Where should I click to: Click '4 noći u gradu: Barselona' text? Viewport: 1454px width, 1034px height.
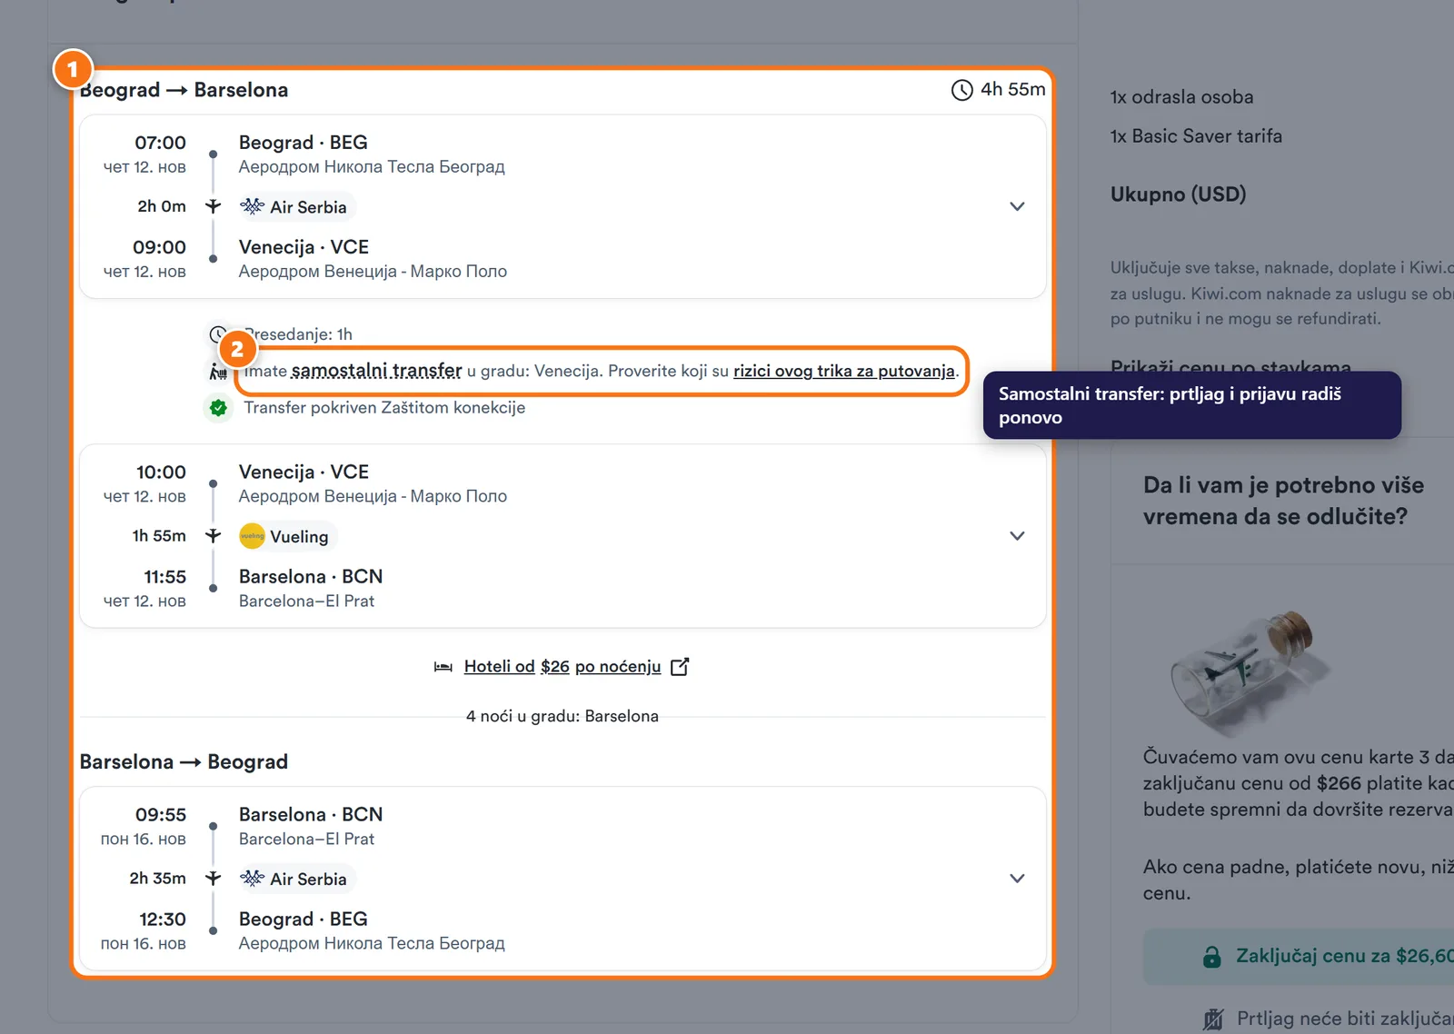click(x=563, y=716)
